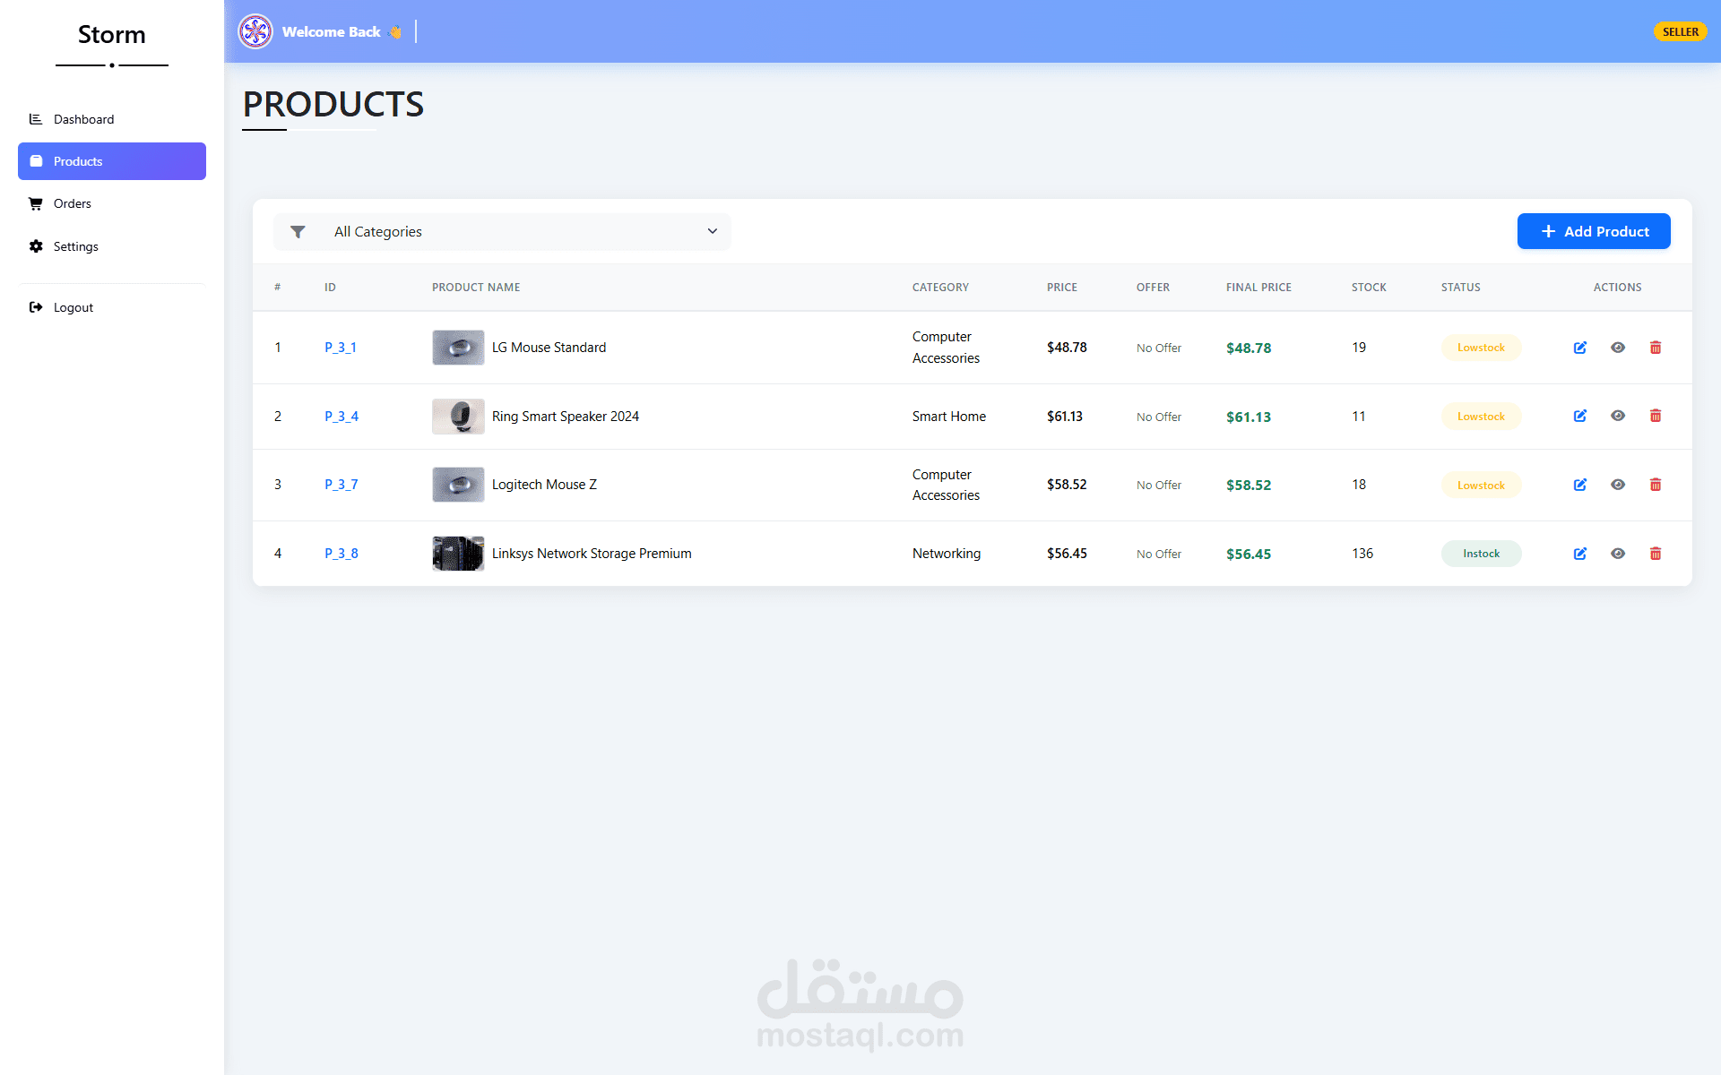Open product ID link P_3_4
The image size is (1721, 1075).
[341, 417]
